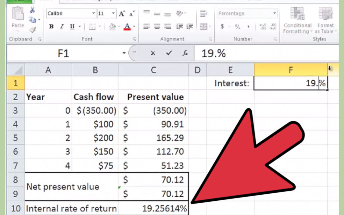Image resolution: width=344 pixels, height=215 pixels.
Task: Open the text Orientation tool
Action: tap(180, 13)
